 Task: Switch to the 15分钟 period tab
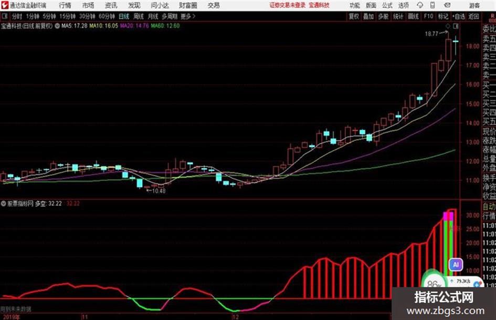click(x=68, y=16)
